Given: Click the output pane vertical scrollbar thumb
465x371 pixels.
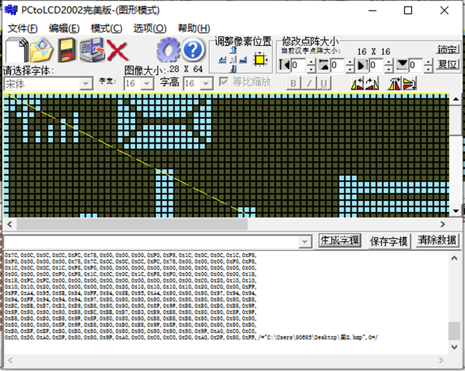Looking at the screenshot, I should [x=454, y=331].
